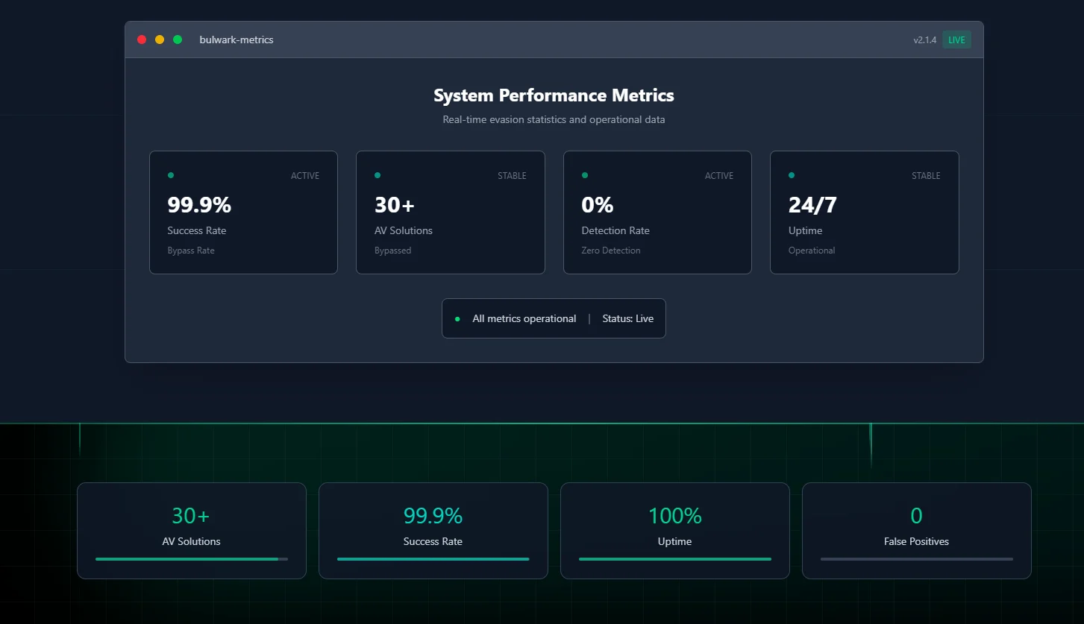The height and width of the screenshot is (624, 1084).
Task: Click the STABLE label on Uptime 24/7 card
Action: click(926, 176)
